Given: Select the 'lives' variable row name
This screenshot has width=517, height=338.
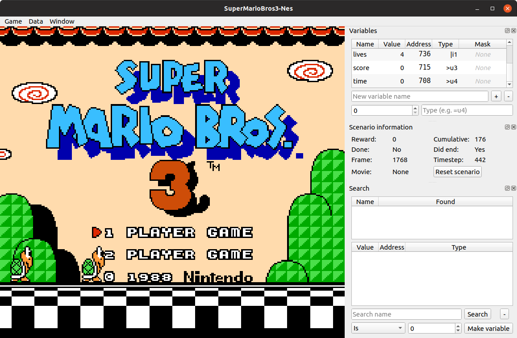Looking at the screenshot, I should [x=360, y=54].
